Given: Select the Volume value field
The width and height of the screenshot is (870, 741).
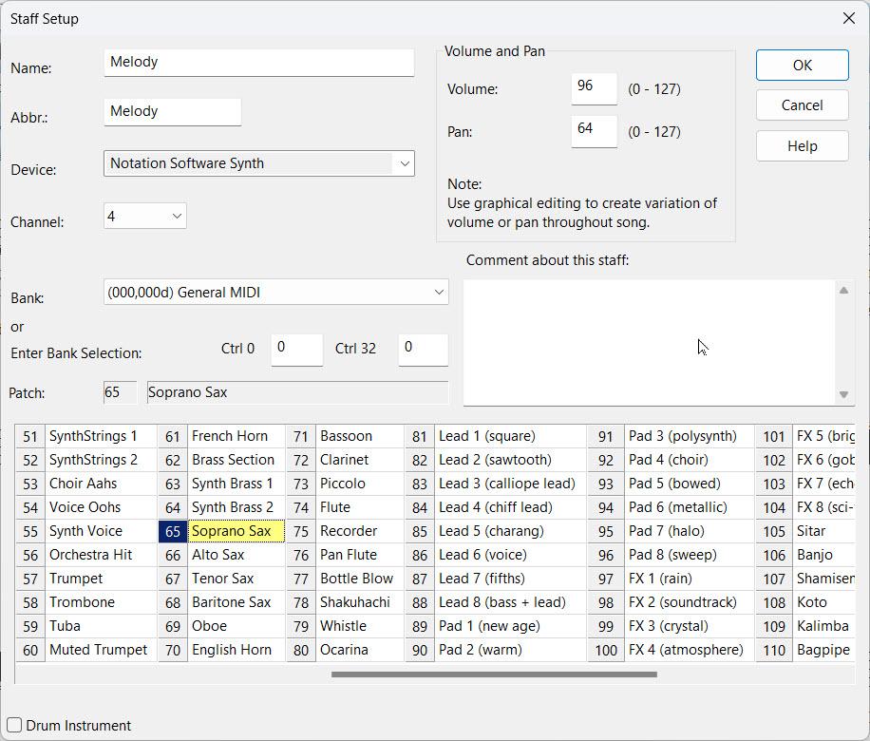Looking at the screenshot, I should point(594,88).
